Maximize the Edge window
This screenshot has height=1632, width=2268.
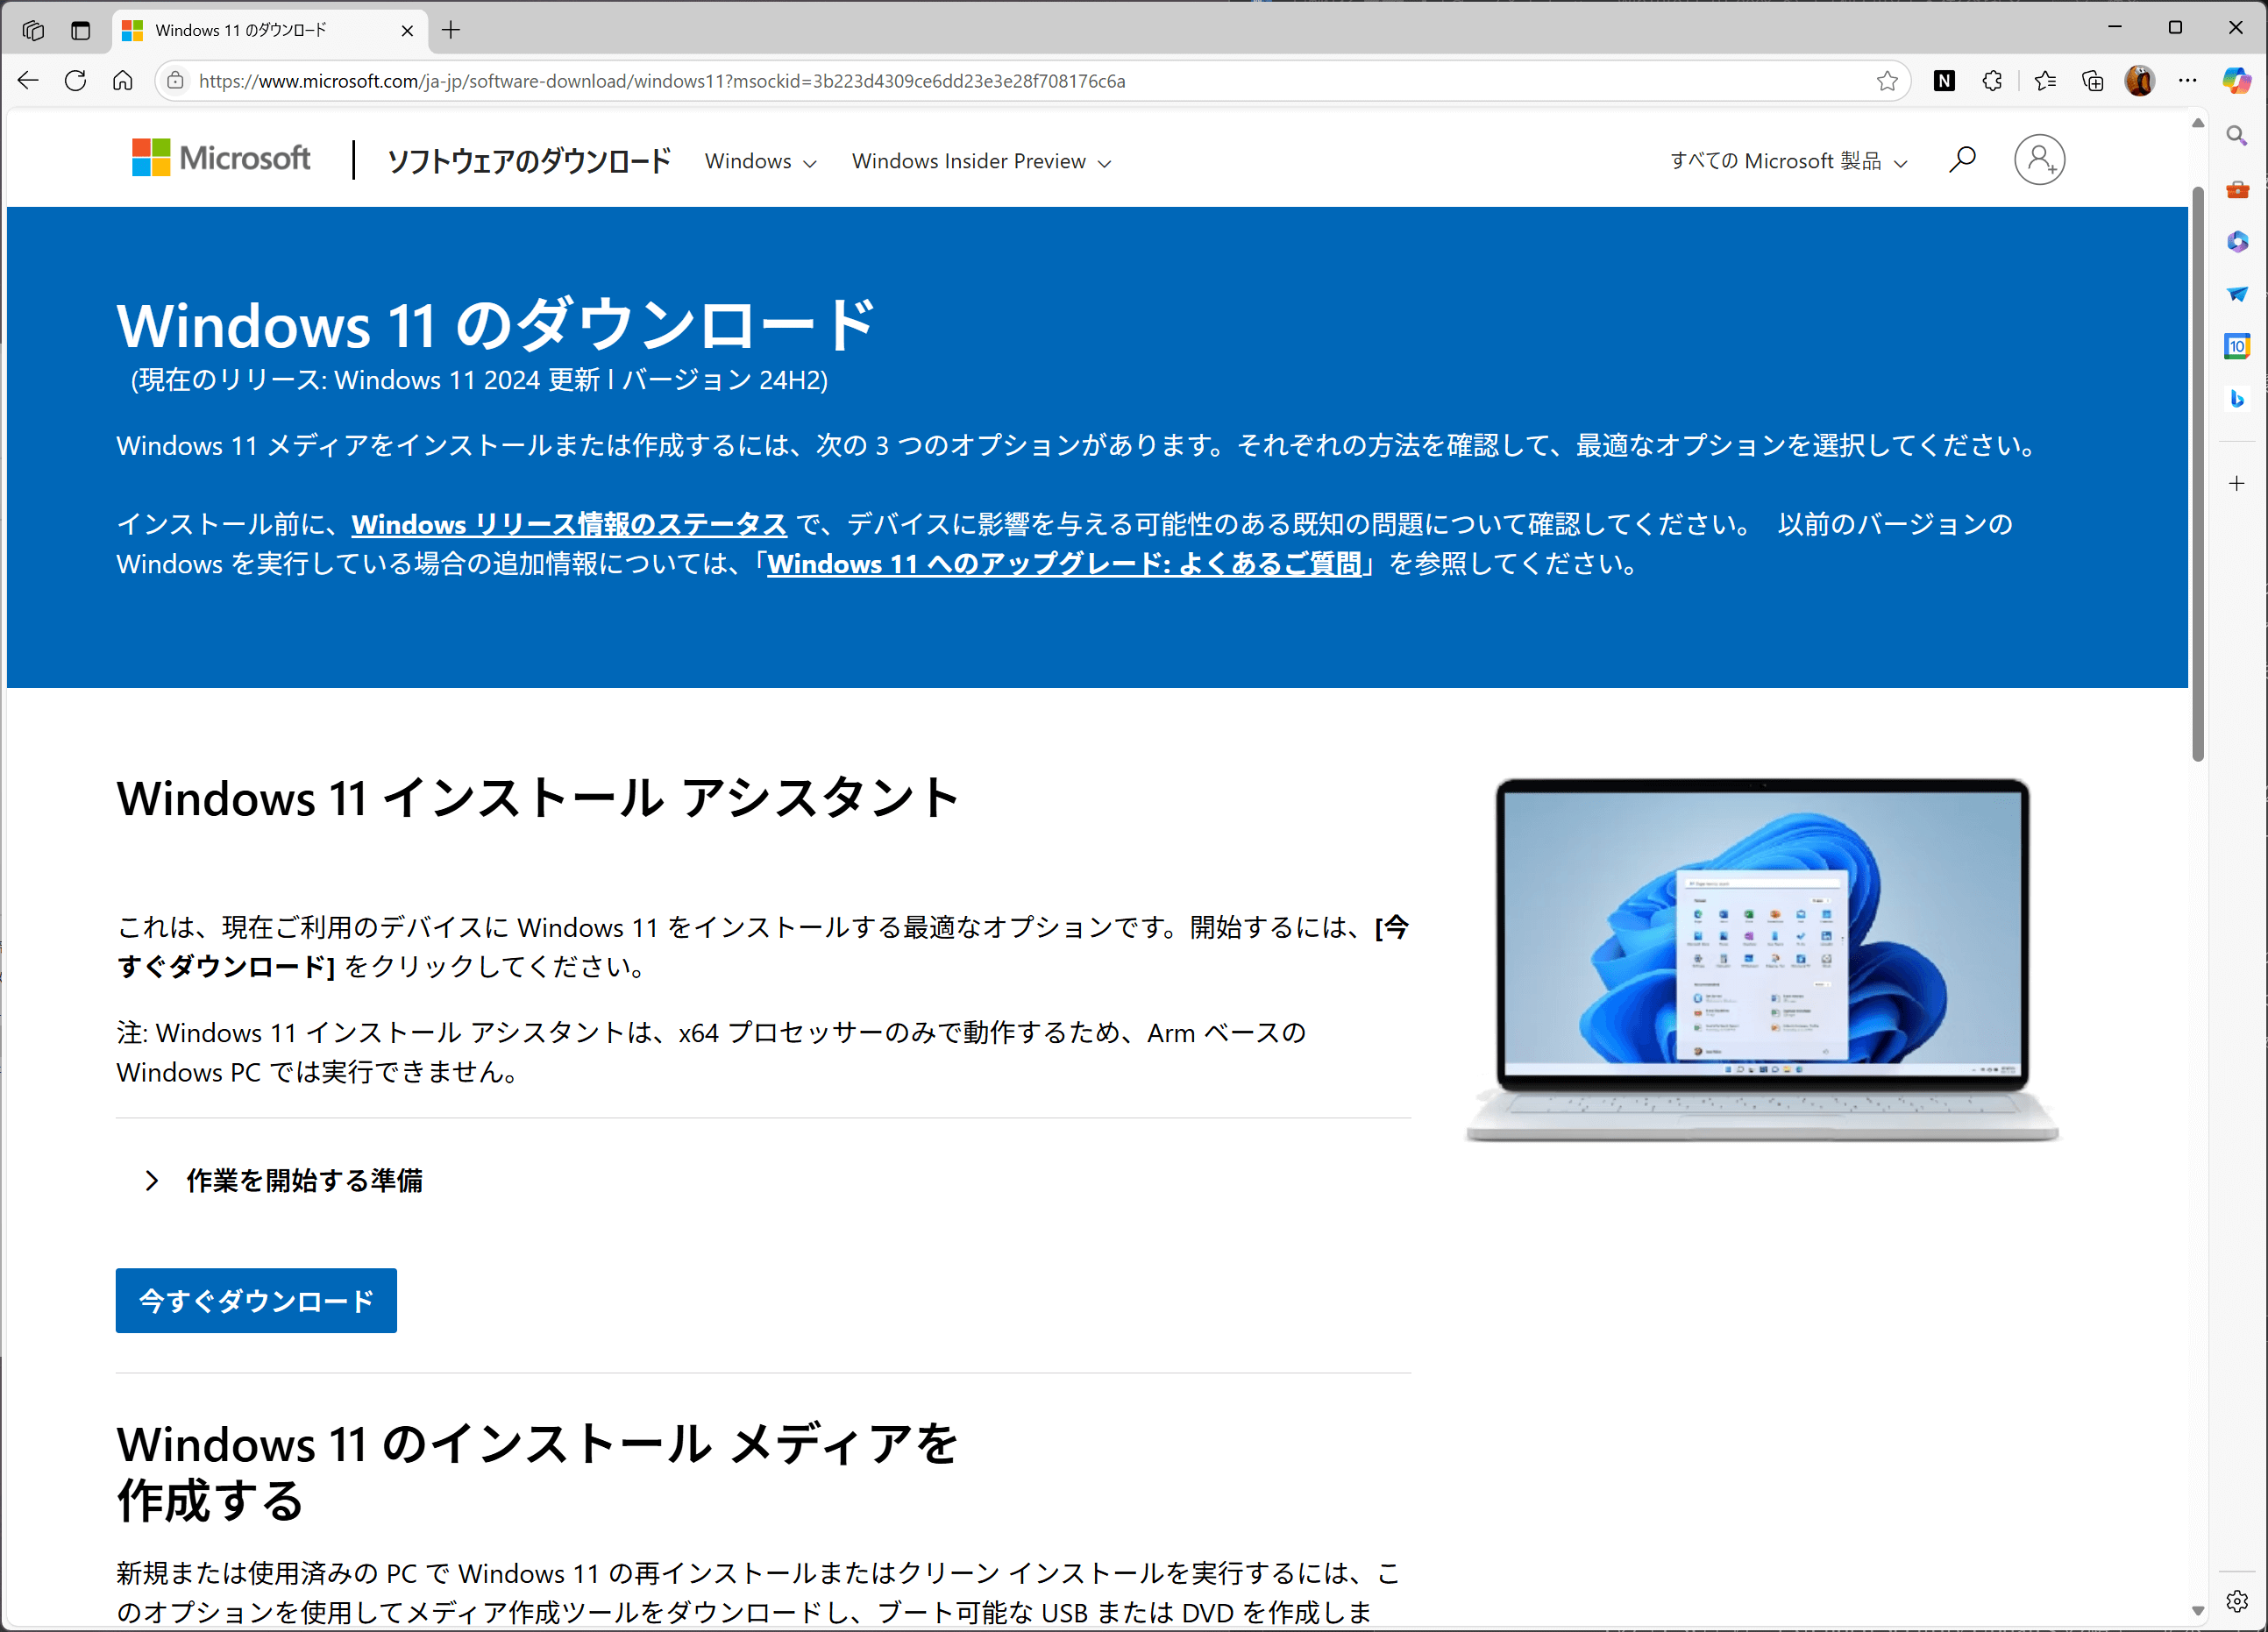pos(2175,28)
